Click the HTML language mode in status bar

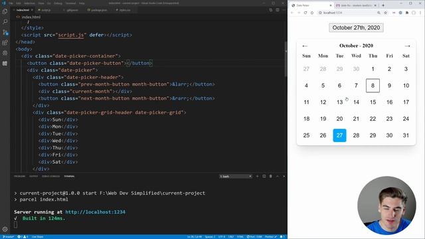[x=240, y=236]
